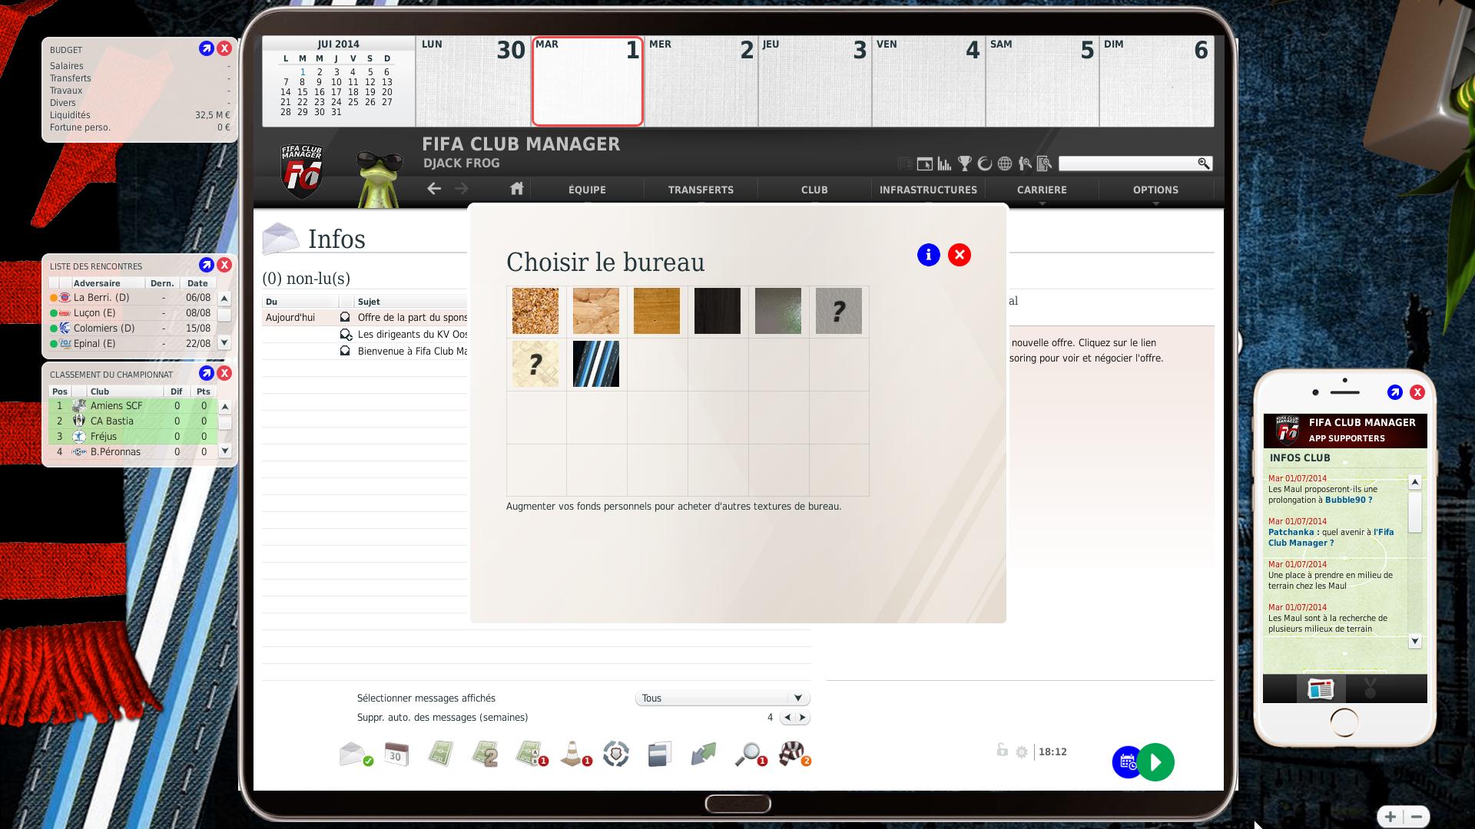The width and height of the screenshot is (1475, 829).
Task: Open the magnifying glass scouting icon
Action: (749, 754)
